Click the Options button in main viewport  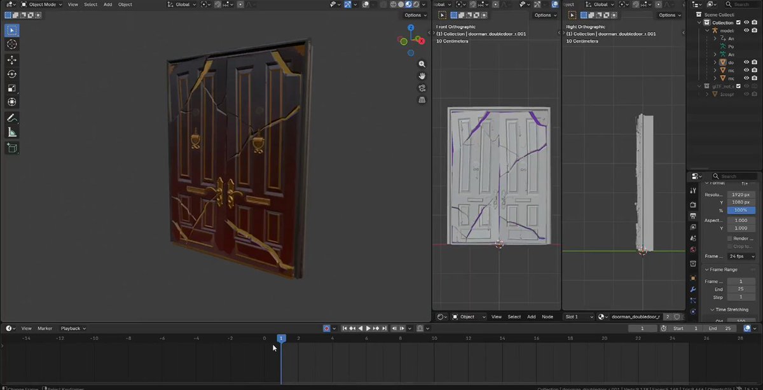tap(415, 15)
